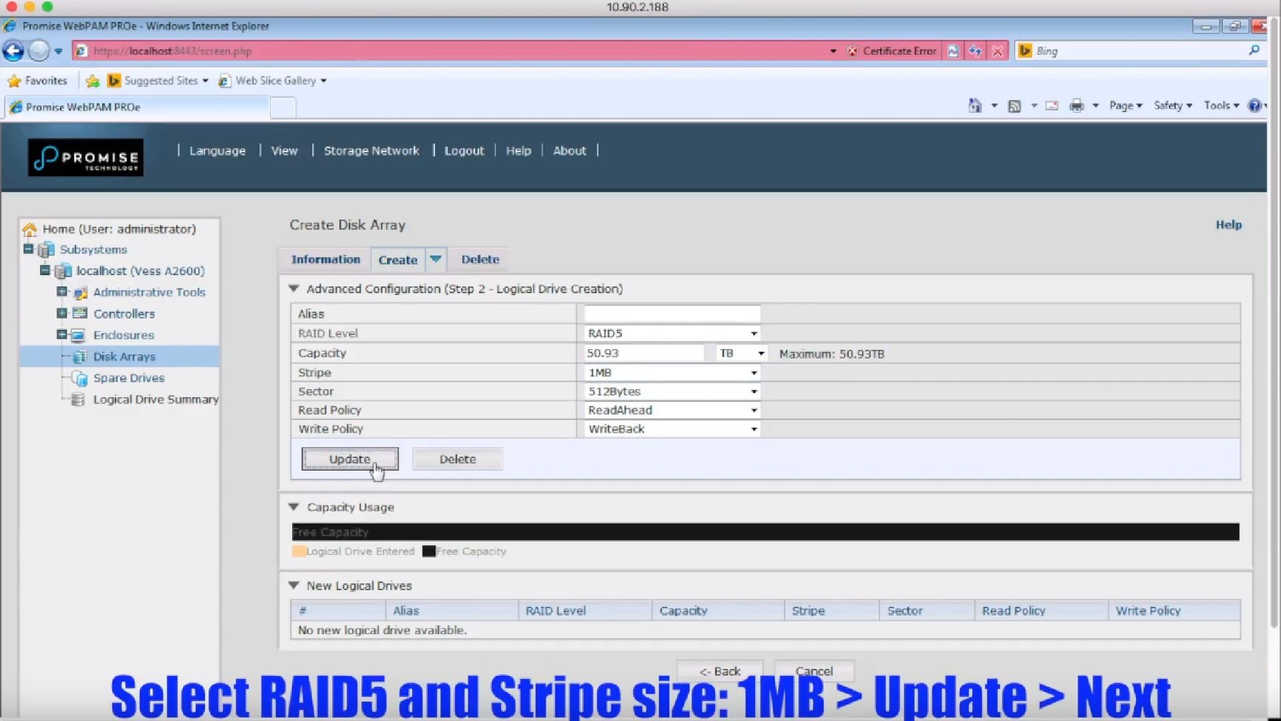Click the Help link beside the page title
1281x721 pixels.
pyautogui.click(x=1228, y=225)
